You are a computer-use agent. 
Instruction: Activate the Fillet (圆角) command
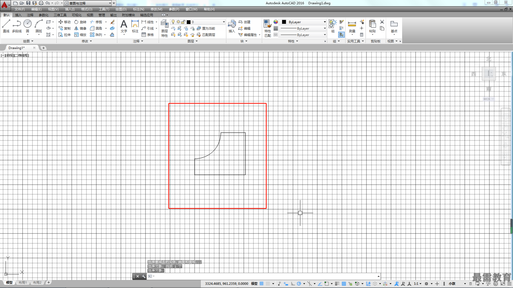[96, 28]
